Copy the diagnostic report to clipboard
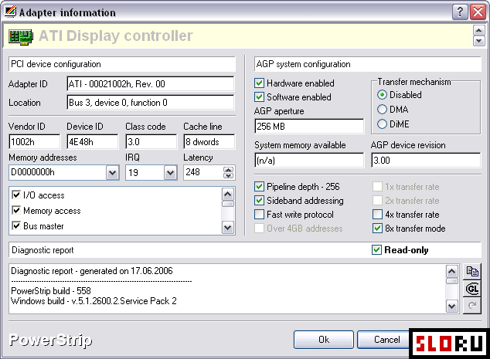Viewport: 490px width, 359px height. coord(472,271)
